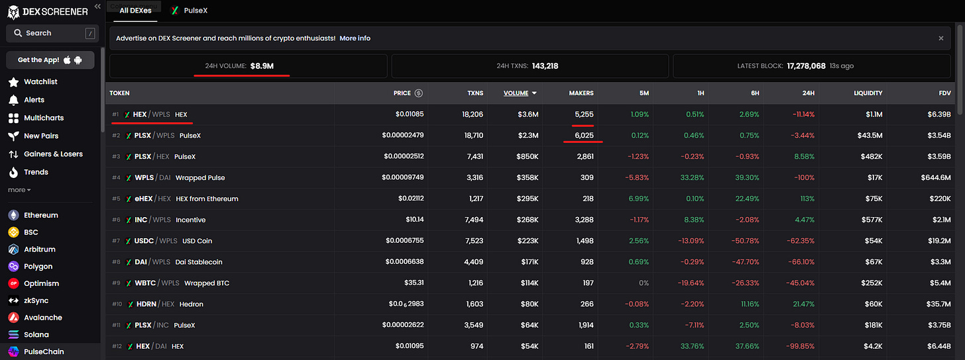Select the Ethereum chain

[x=41, y=215]
